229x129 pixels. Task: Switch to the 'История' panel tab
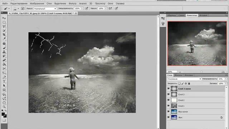tap(203, 15)
